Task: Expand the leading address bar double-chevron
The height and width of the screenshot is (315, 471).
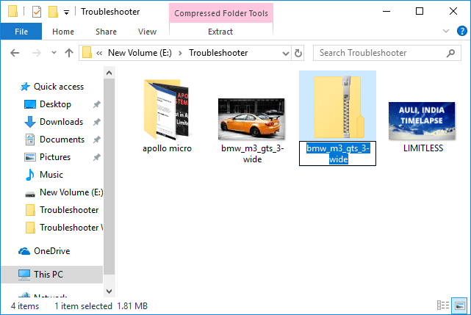Action: (x=99, y=53)
